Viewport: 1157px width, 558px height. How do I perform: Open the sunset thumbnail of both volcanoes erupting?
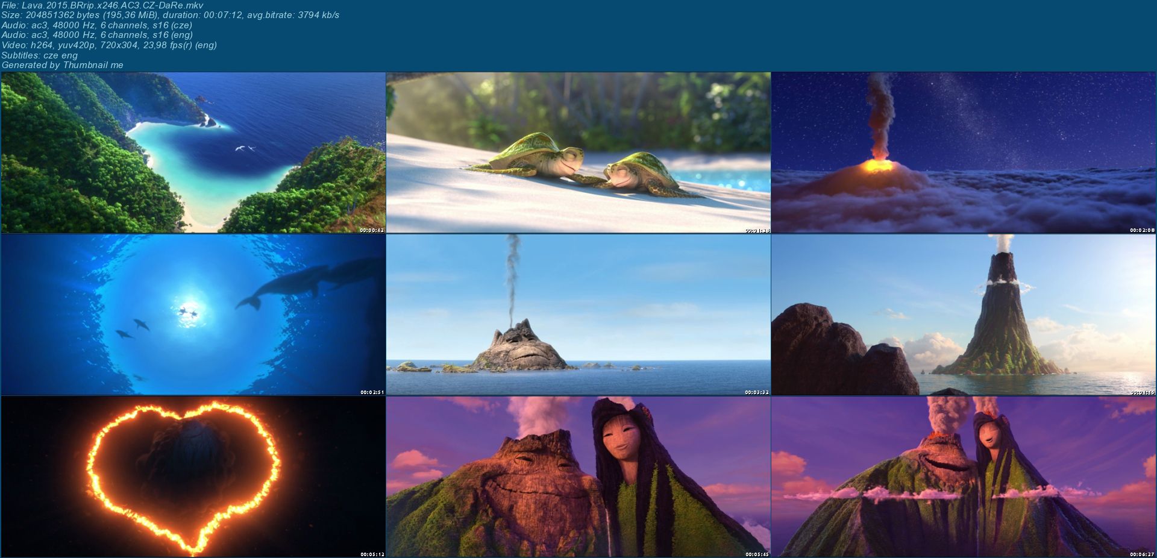tap(963, 476)
